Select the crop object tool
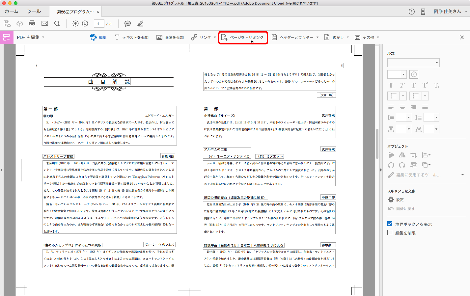 (414, 155)
